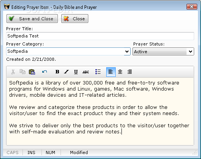Click the Cut scissors icon
This screenshot has width=201, height=159.
point(13,72)
